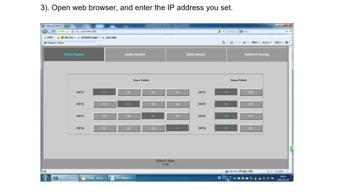
Task: Turn OUT1 status ON
Action: [226, 92]
